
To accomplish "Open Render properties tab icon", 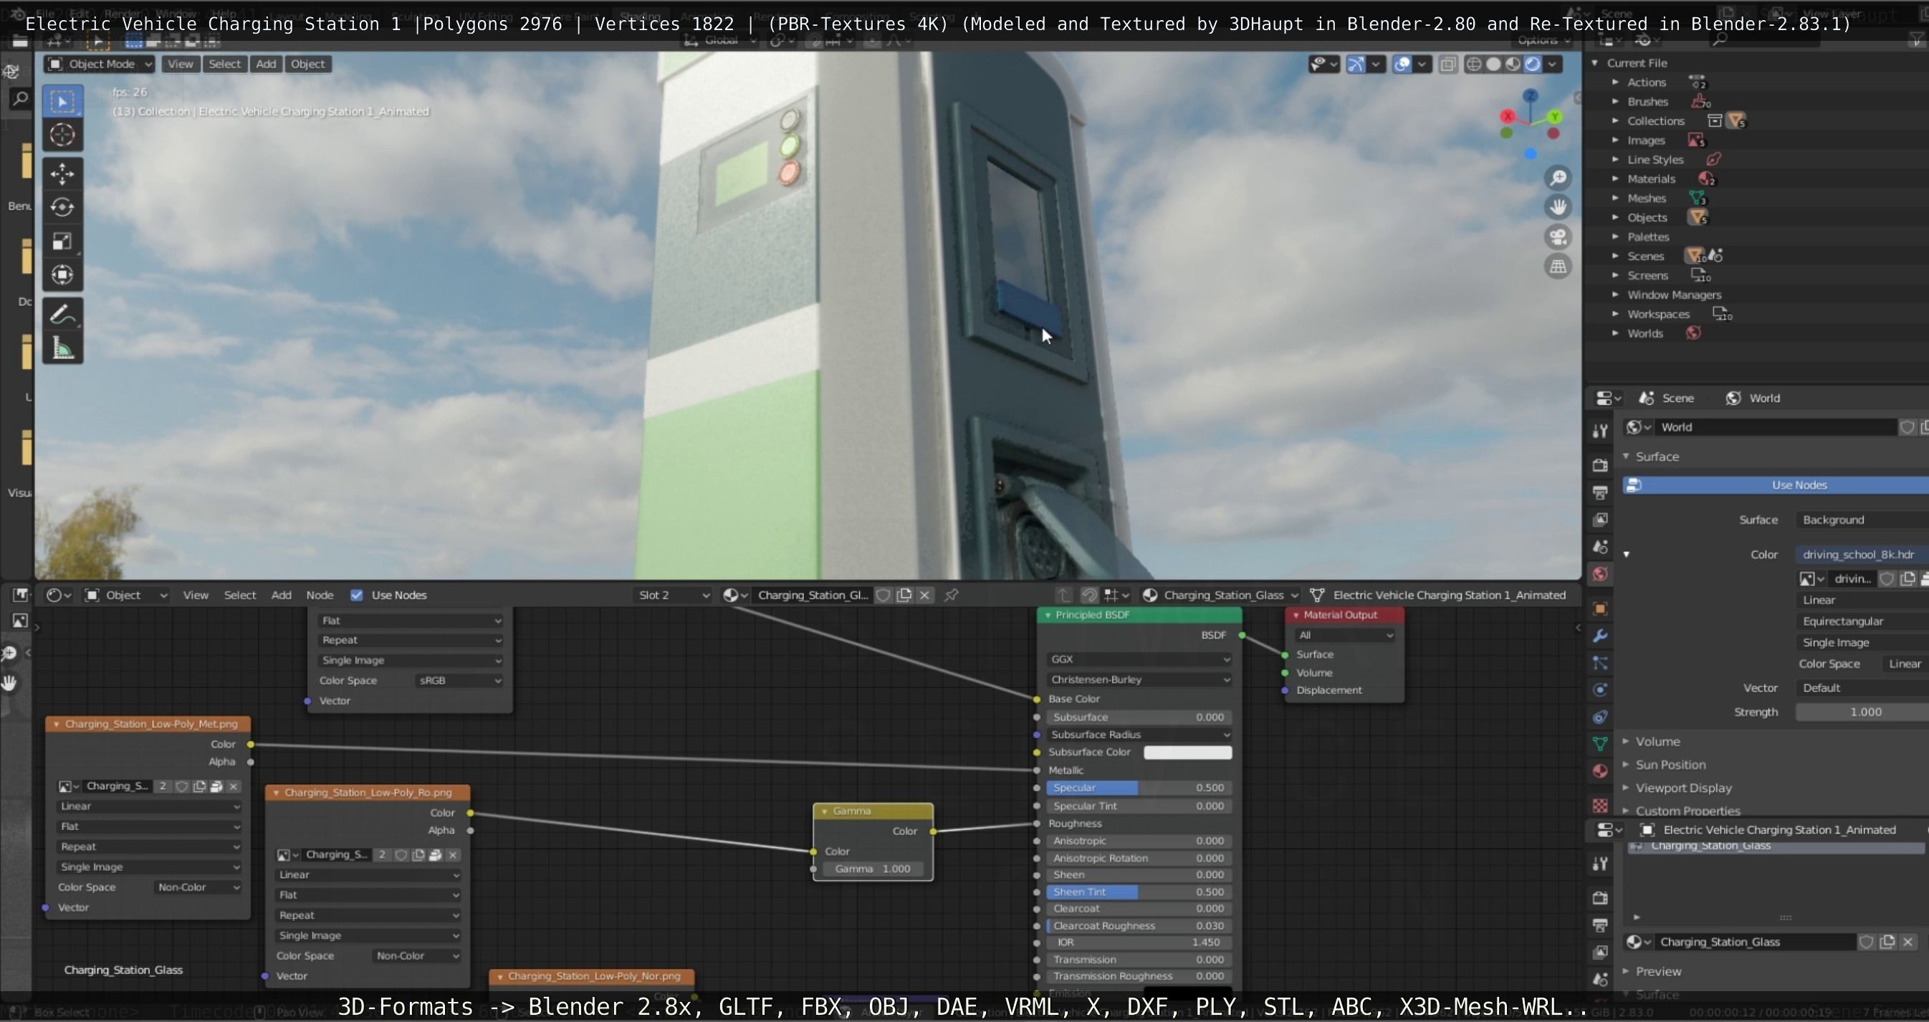I will [x=1600, y=465].
